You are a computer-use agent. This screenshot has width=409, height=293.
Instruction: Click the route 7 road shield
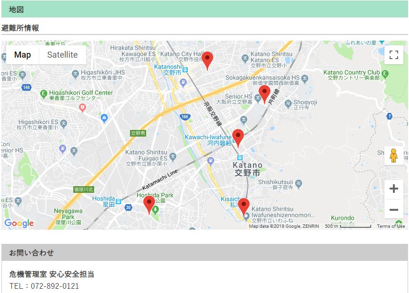[x=390, y=116]
